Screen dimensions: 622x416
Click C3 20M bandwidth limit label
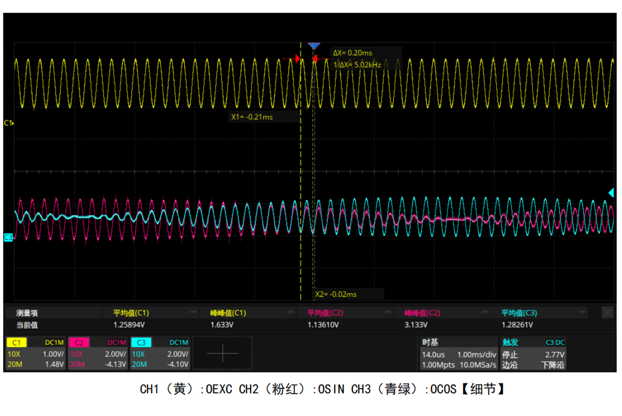click(x=139, y=364)
